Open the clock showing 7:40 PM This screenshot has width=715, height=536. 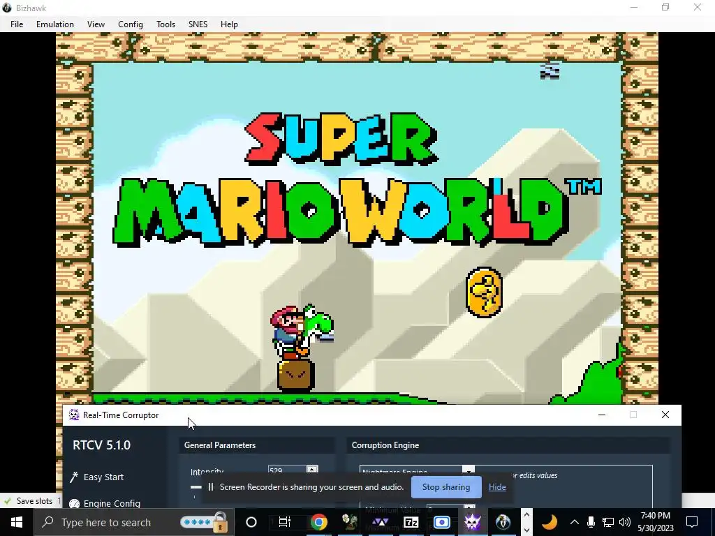click(655, 522)
